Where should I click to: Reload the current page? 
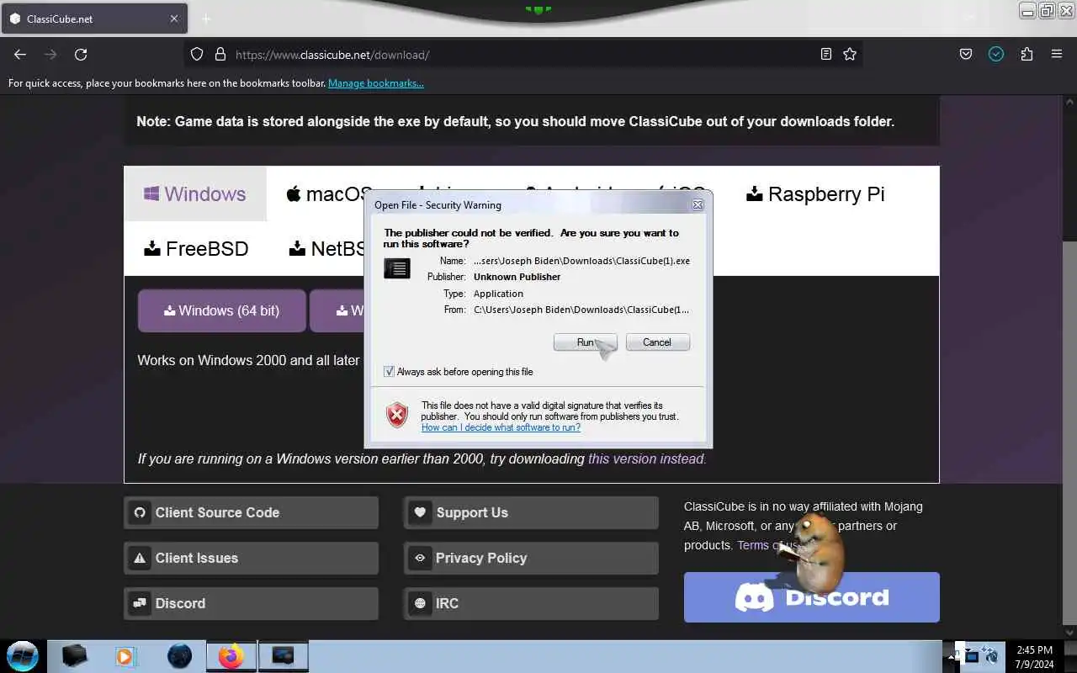(81, 55)
